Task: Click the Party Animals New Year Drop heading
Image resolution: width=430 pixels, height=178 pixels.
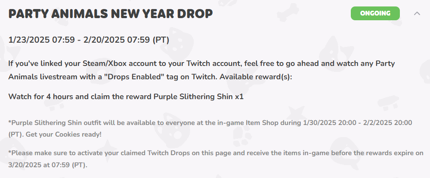Action: pyautogui.click(x=111, y=14)
